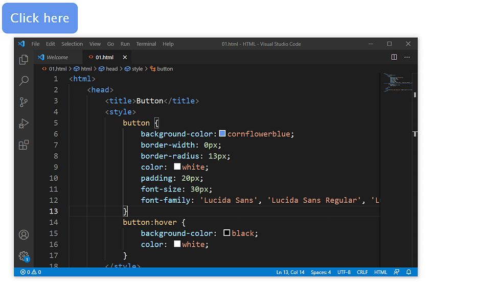The image size is (500, 287).
Task: Change indentation via Spaces: 4
Action: pyautogui.click(x=321, y=272)
